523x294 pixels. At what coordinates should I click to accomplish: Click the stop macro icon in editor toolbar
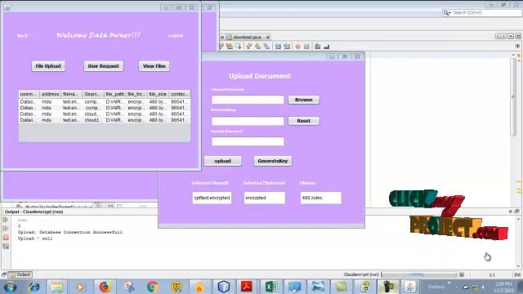306,47
